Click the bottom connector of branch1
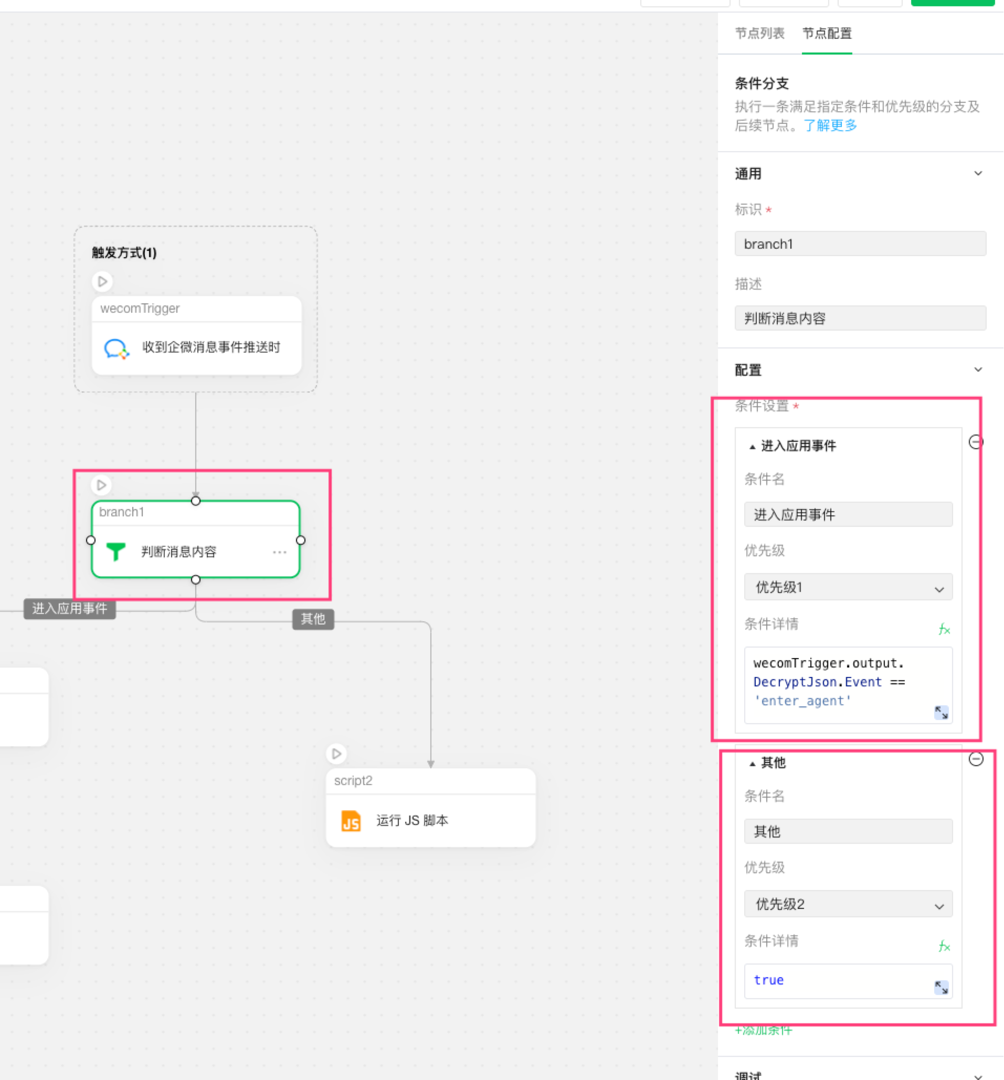 click(x=196, y=580)
